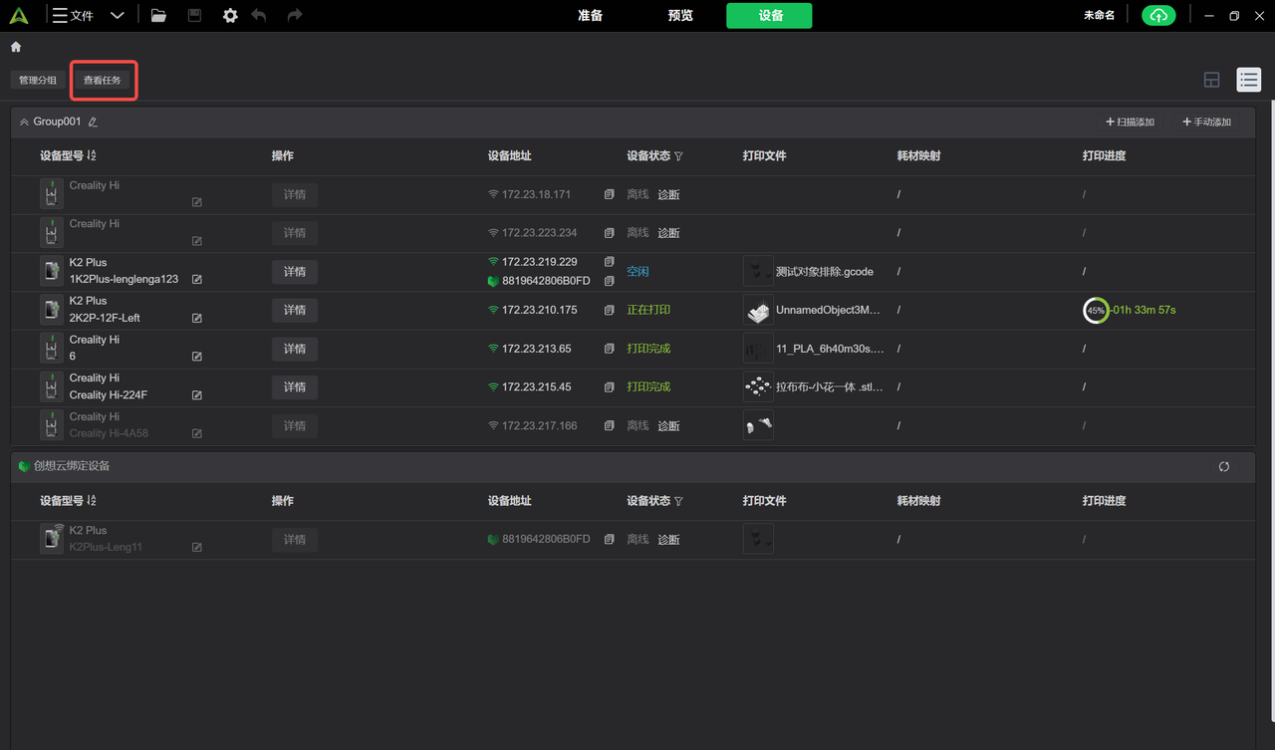The image size is (1275, 750).
Task: Click 诊断 for device 172.23.223.234
Action: point(669,233)
